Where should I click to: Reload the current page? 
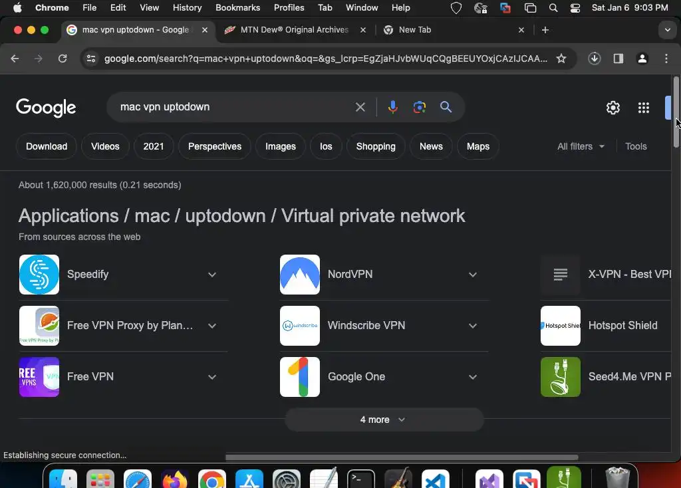[63, 59]
